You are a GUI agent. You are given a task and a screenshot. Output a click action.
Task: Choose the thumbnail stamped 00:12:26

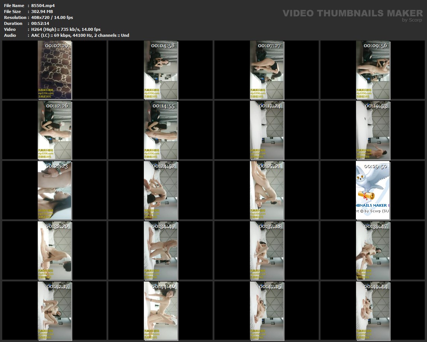54,130
